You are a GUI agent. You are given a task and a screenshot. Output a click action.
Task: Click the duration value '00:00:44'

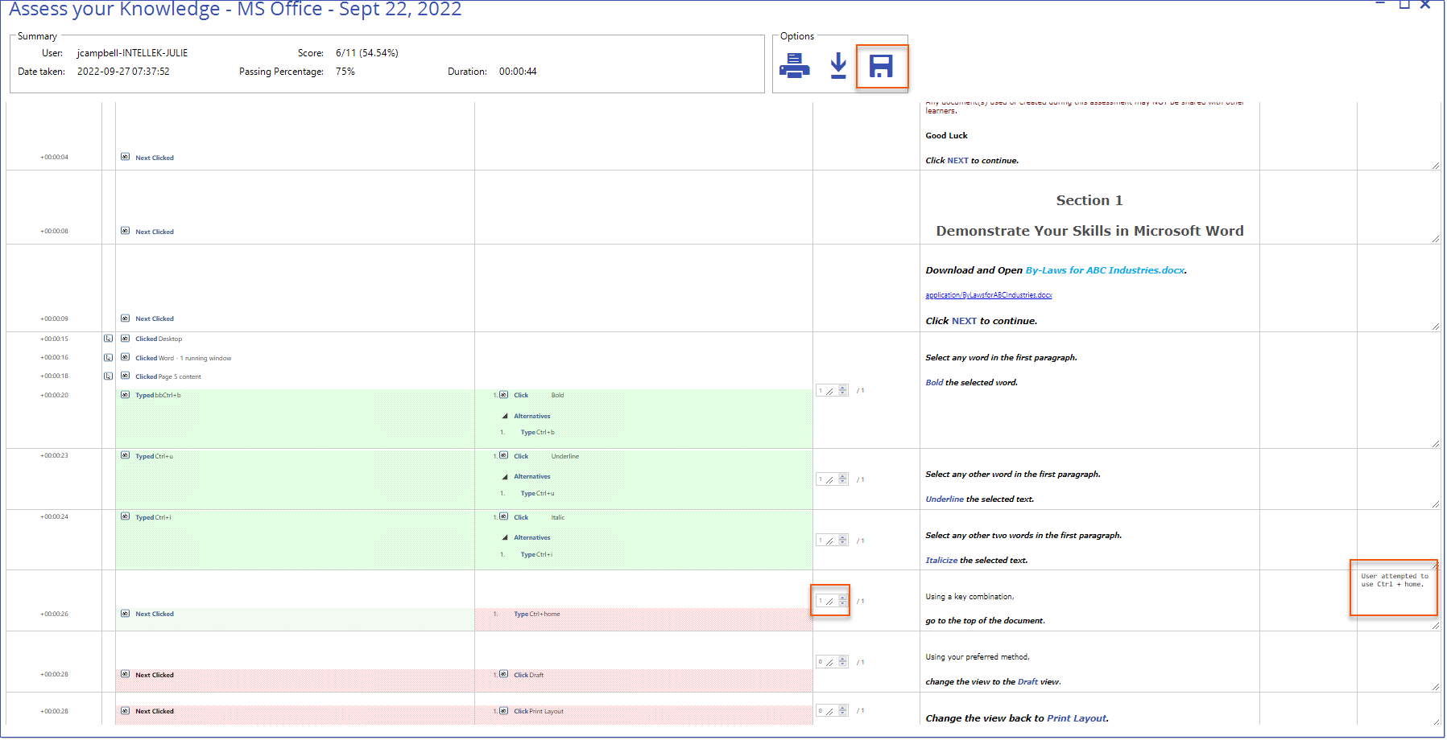click(518, 72)
